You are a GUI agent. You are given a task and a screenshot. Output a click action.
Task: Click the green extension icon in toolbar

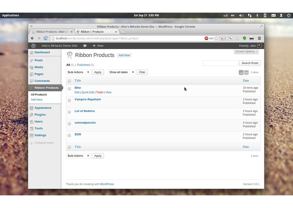tap(244, 38)
